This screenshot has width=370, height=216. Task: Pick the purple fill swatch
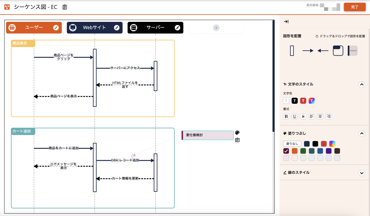pyautogui.click(x=329, y=151)
